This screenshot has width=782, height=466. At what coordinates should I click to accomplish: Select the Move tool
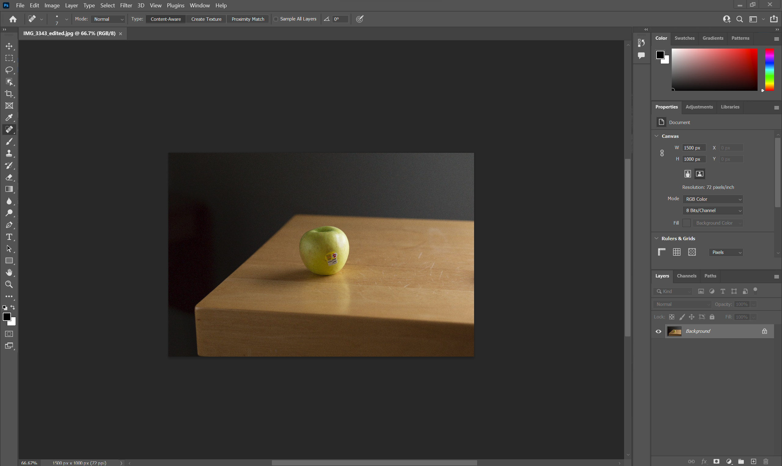(x=9, y=46)
